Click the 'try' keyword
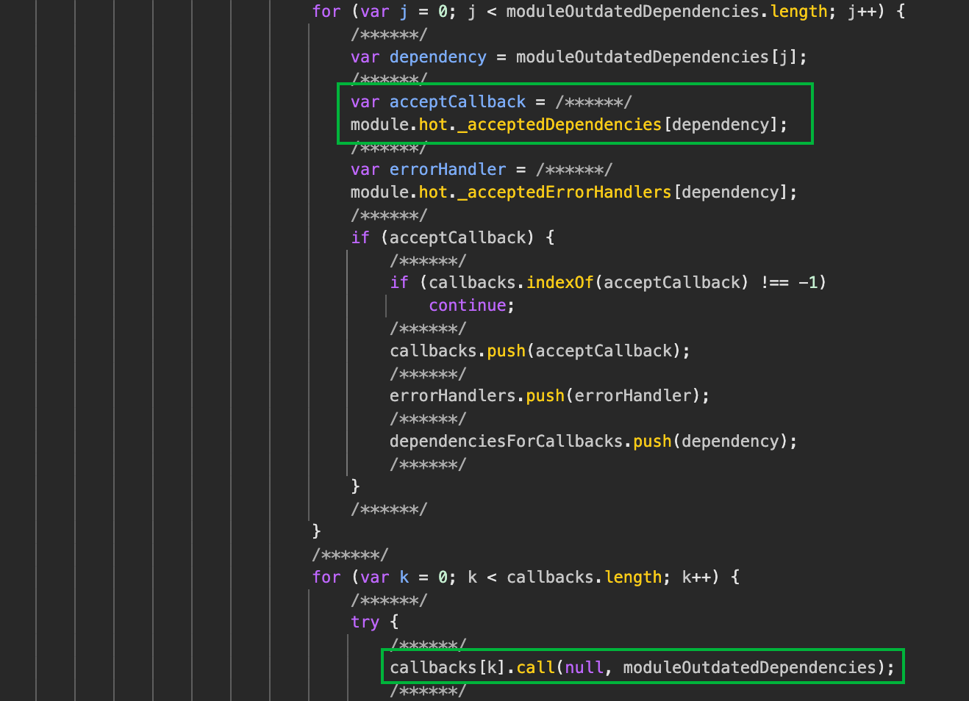This screenshot has width=969, height=701. coord(365,622)
